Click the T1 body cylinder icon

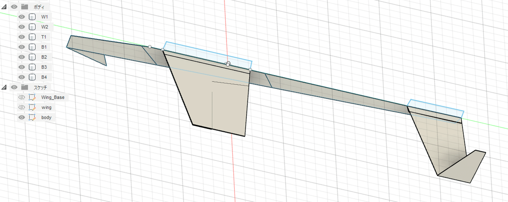point(32,37)
